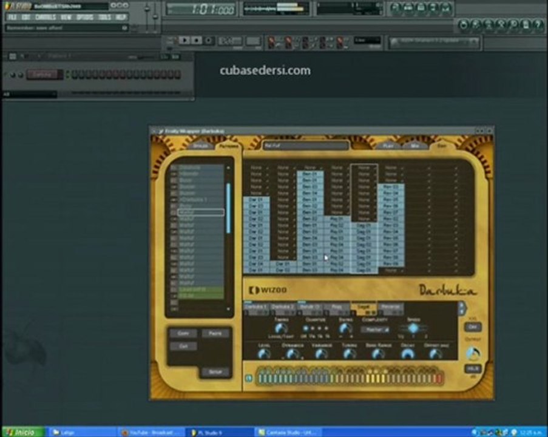Click the pattern list scroll-up arrow

[229, 168]
